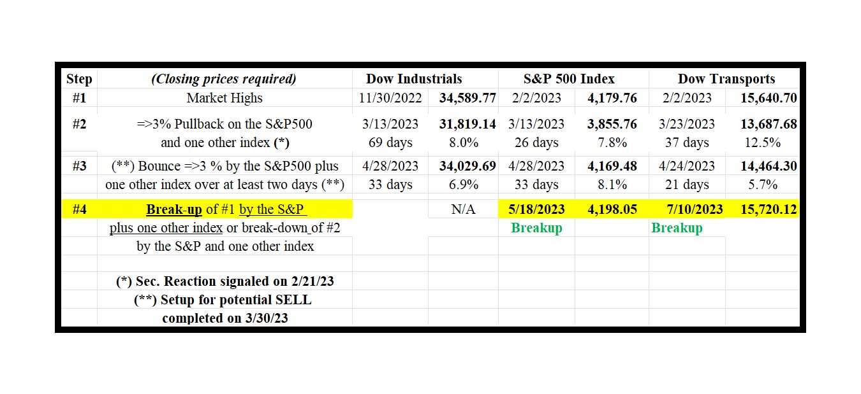Click green 'Breakup' under S&P 500 Index
The image size is (861, 394).
pos(536,228)
